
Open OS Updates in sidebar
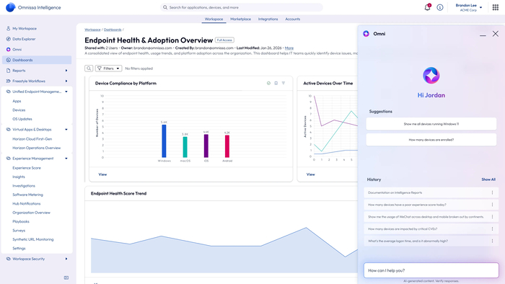(x=22, y=119)
